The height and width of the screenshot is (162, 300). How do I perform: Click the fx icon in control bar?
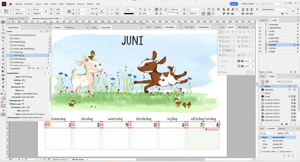coord(150,9)
